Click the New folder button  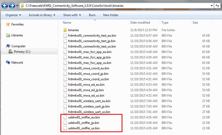[x=111, y=15]
